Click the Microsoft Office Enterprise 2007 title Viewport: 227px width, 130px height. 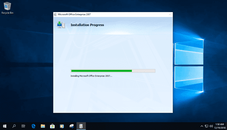74,14
